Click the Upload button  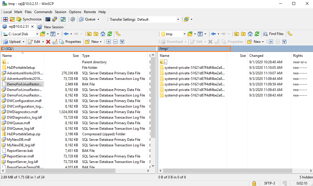tap(12, 42)
